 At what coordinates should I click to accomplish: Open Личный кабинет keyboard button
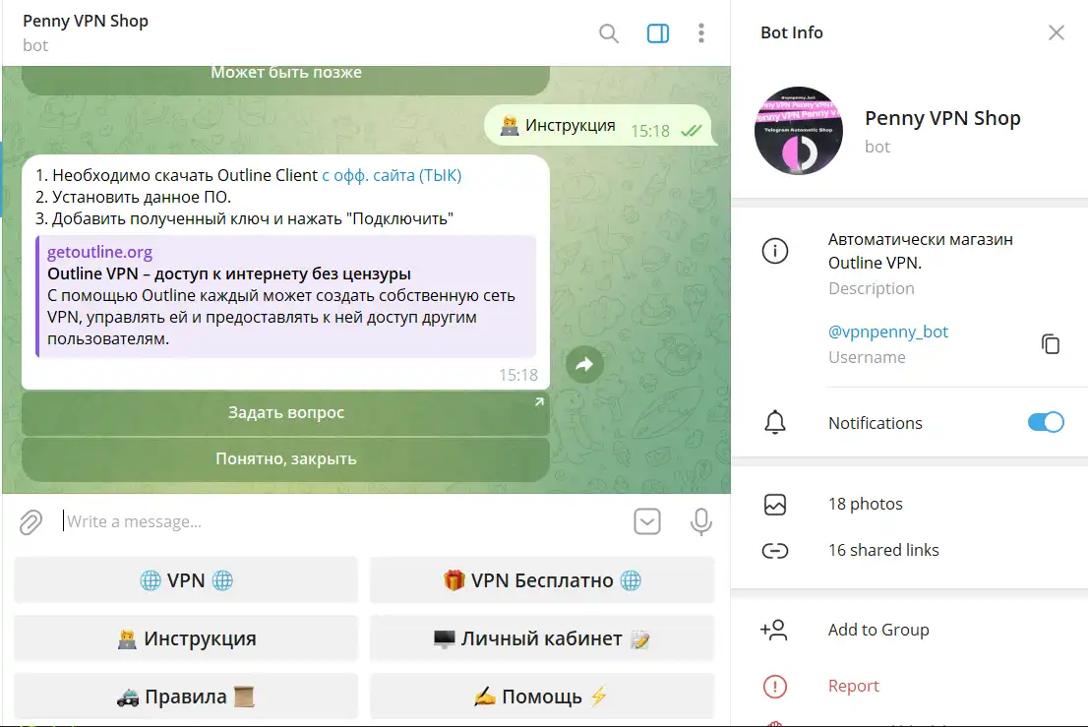click(542, 638)
